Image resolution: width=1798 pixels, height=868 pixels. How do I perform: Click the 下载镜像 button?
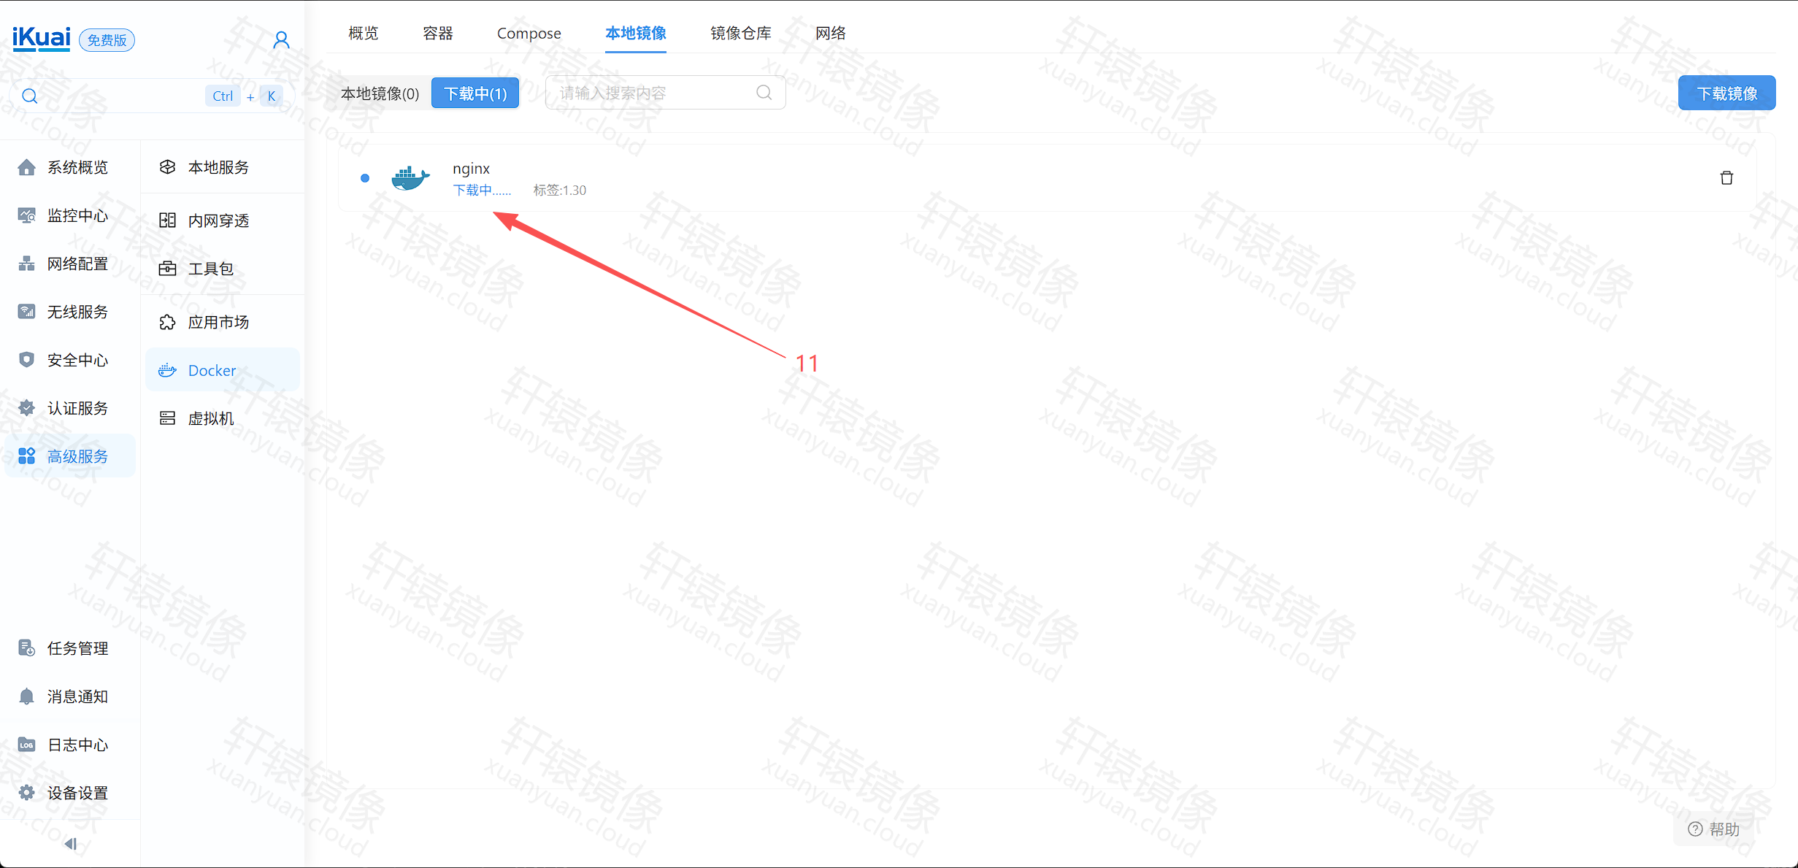coord(1727,93)
